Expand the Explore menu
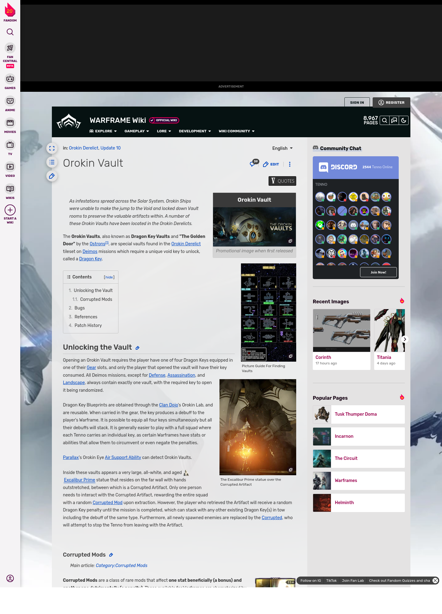442x614 pixels. (103, 131)
